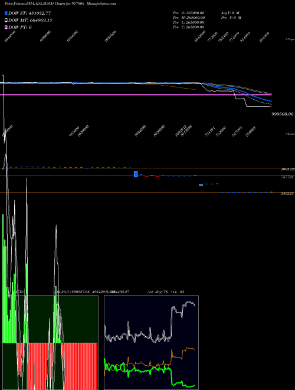
Task: Select the 'DOW MT: 664969.15' legend text
Action: coord(30,20)
